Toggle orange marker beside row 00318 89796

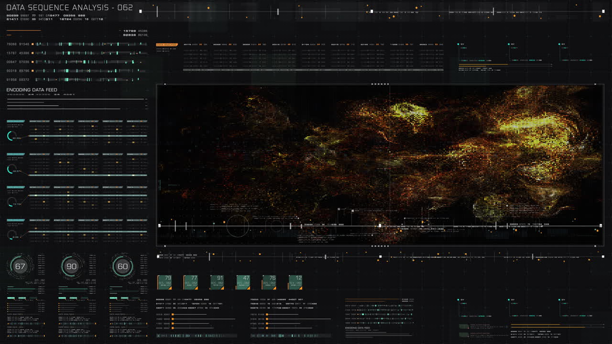tap(33, 71)
